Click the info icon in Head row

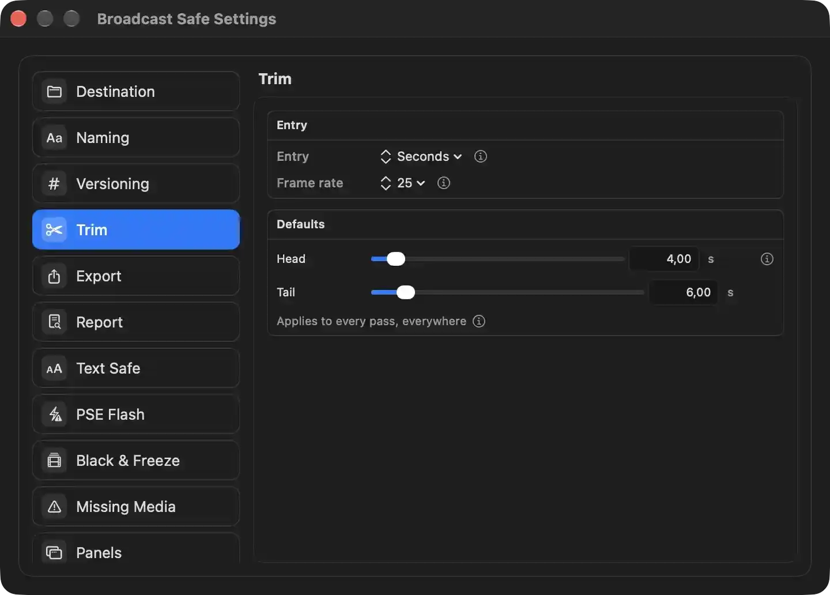coord(767,259)
